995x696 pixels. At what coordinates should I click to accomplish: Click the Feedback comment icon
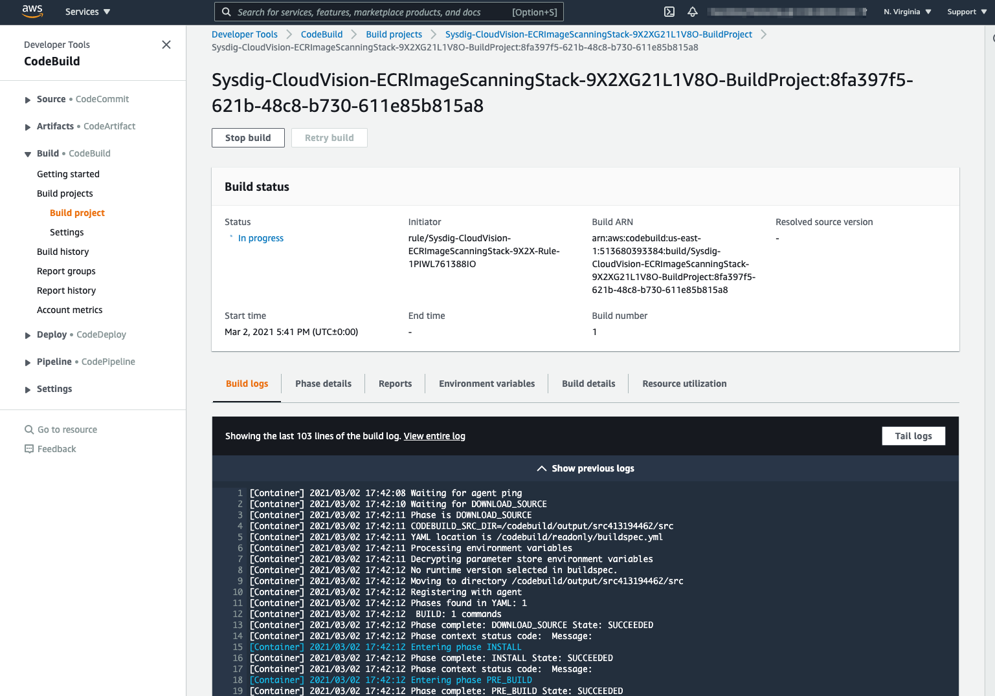[29, 449]
